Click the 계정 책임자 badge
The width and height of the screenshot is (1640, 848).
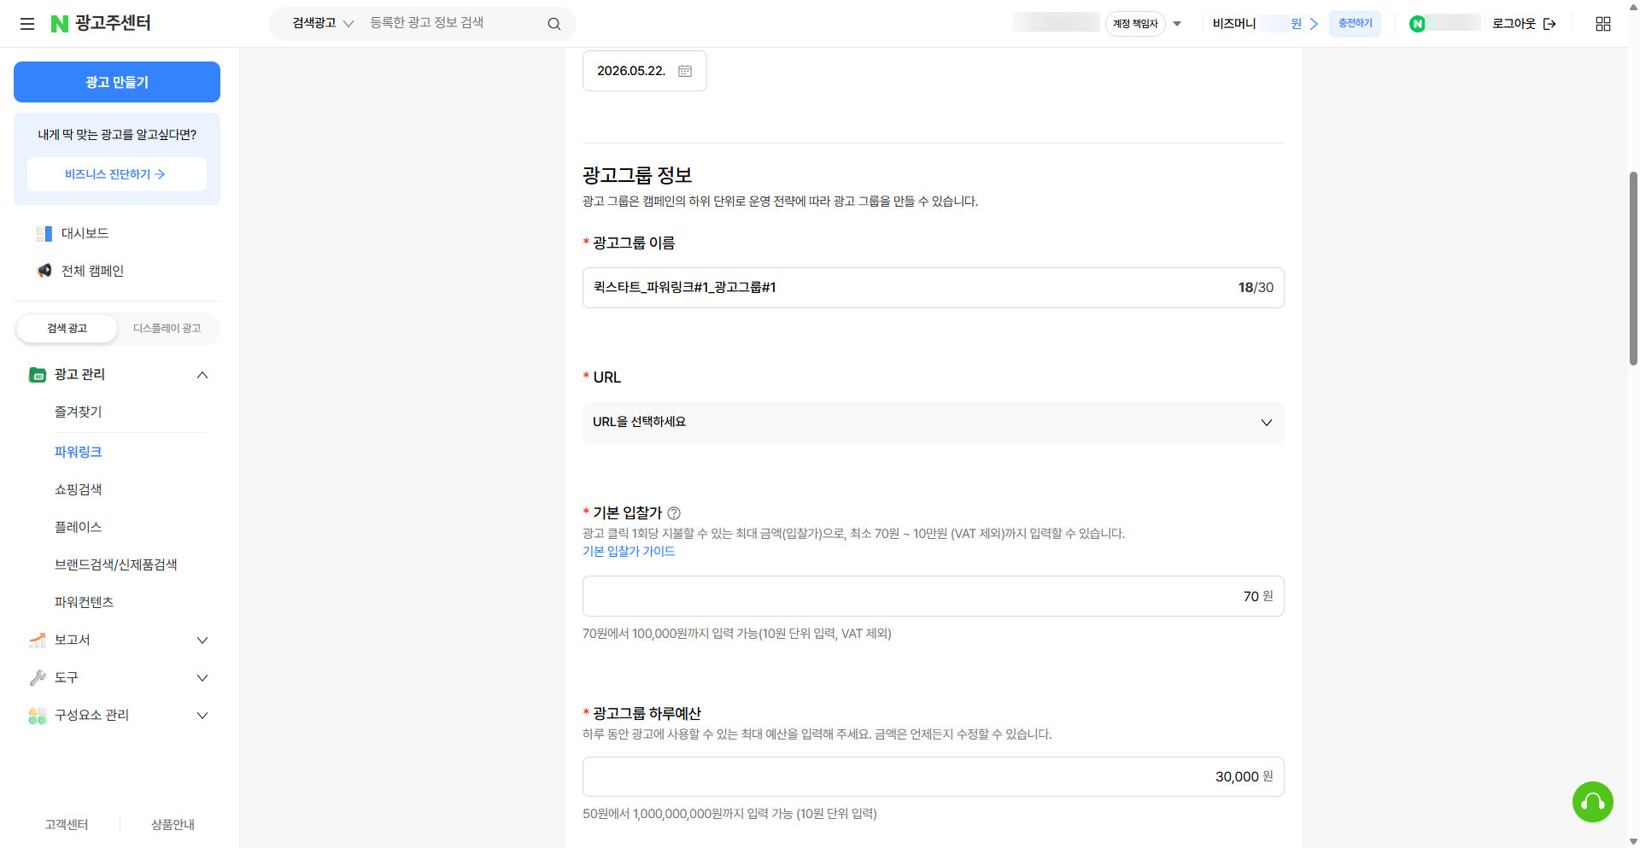1135,24
